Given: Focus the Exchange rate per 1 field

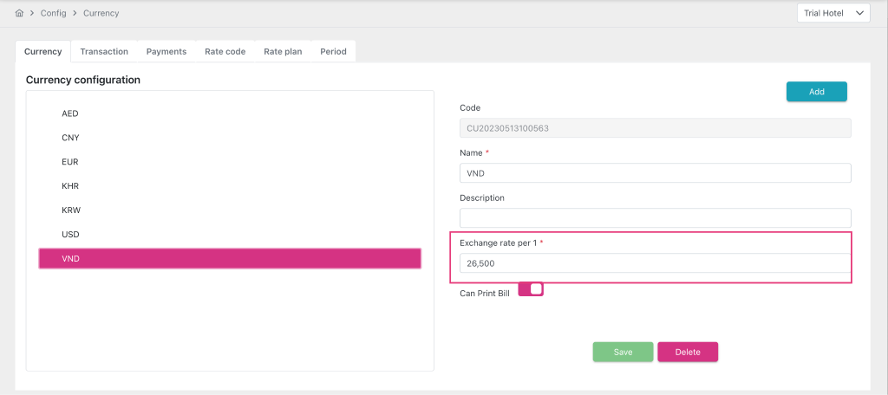Looking at the screenshot, I should tap(655, 263).
